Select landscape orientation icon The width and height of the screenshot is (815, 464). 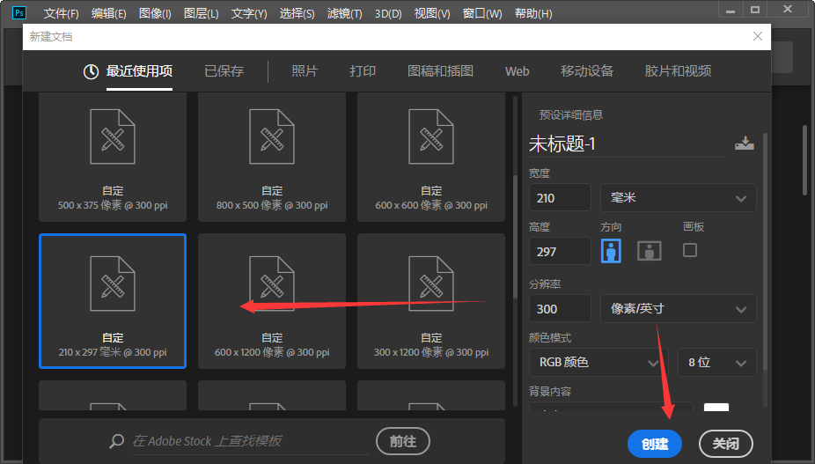650,251
